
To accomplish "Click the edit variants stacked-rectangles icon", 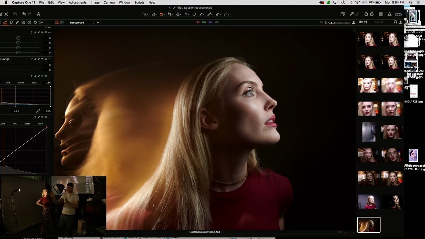I will (343, 14).
